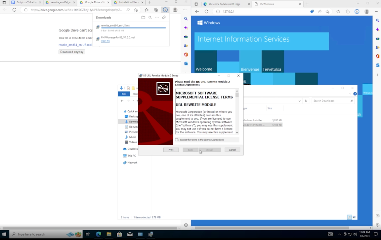Click Cancel in the IIS URL Rewrite setup
Image resolution: width=381 pixels, height=240 pixels.
(x=232, y=150)
